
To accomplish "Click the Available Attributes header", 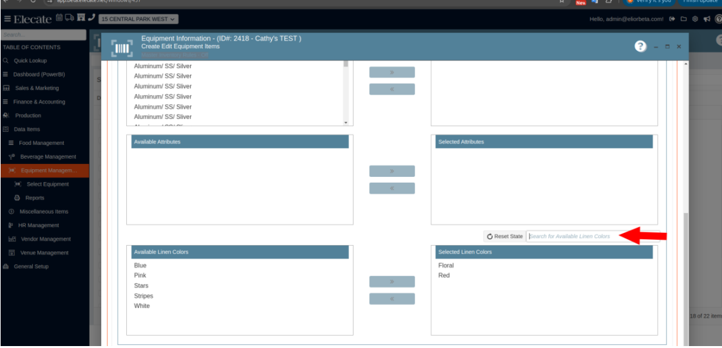I will tap(240, 142).
